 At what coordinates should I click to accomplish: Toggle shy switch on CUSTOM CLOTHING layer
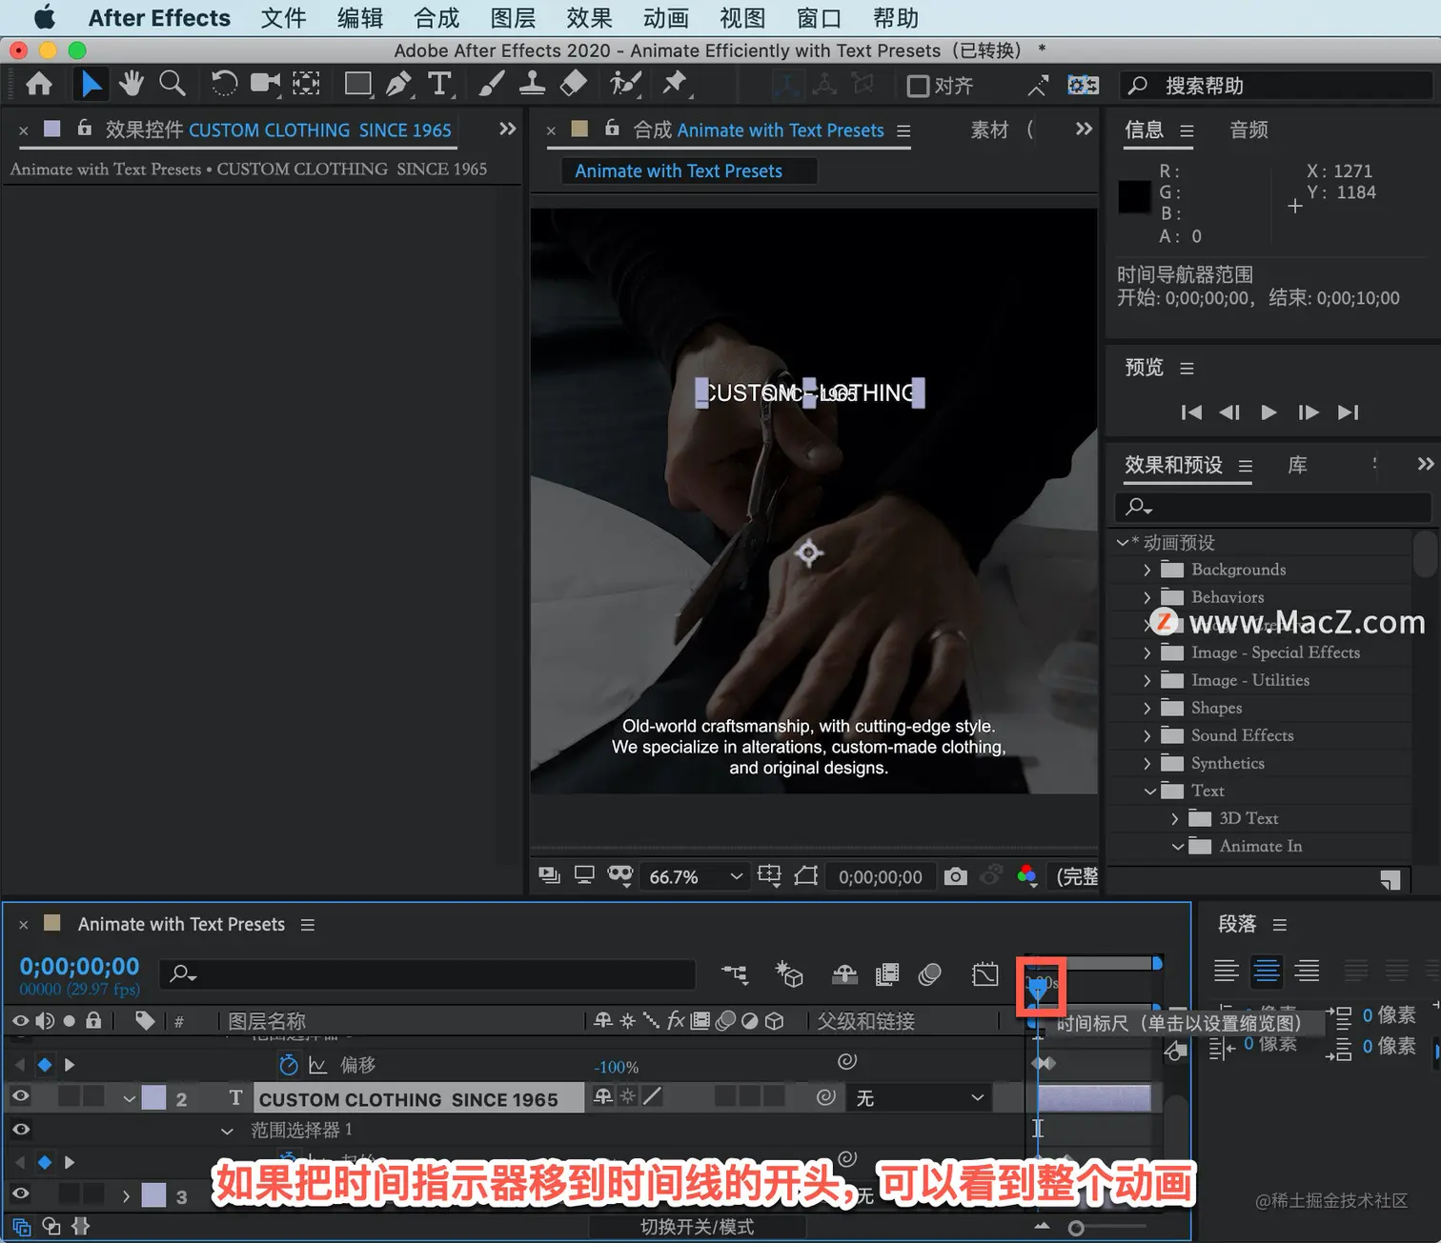point(603,1097)
